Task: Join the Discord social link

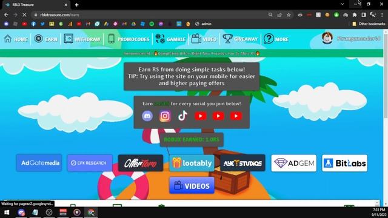Action: 147,116
